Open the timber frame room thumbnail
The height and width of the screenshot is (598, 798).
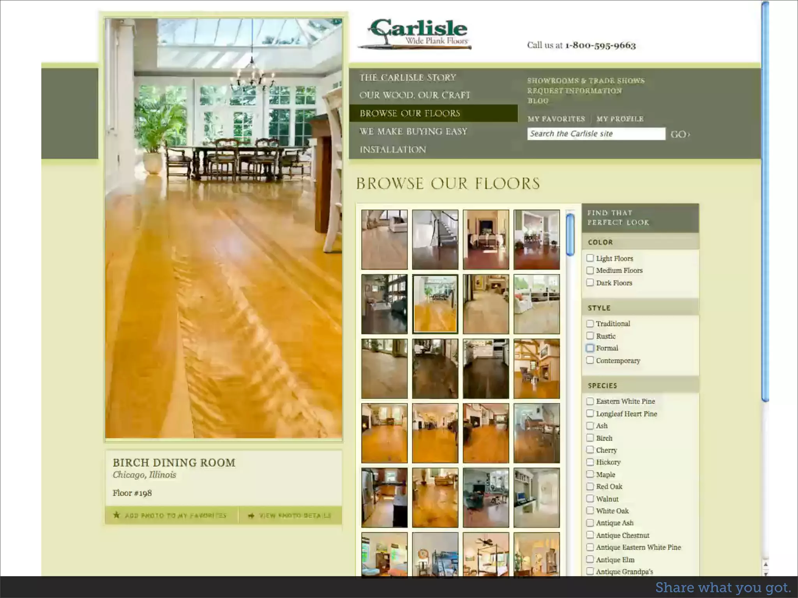point(536,368)
